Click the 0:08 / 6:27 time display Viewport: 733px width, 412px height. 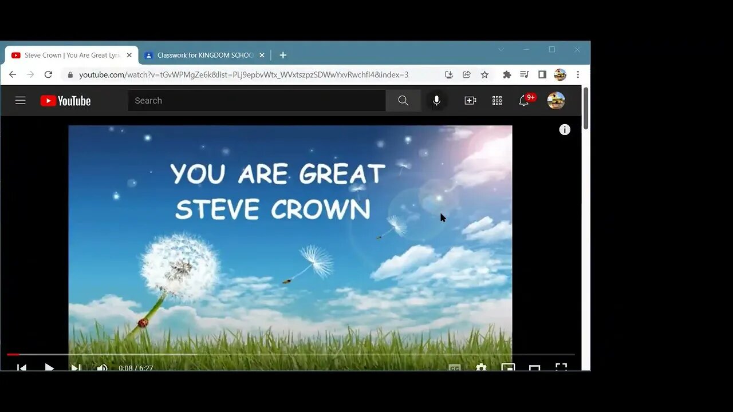pos(136,368)
